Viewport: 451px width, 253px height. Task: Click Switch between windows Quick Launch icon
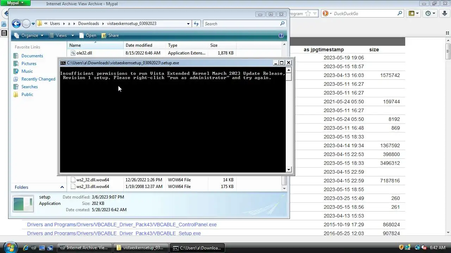point(50,248)
